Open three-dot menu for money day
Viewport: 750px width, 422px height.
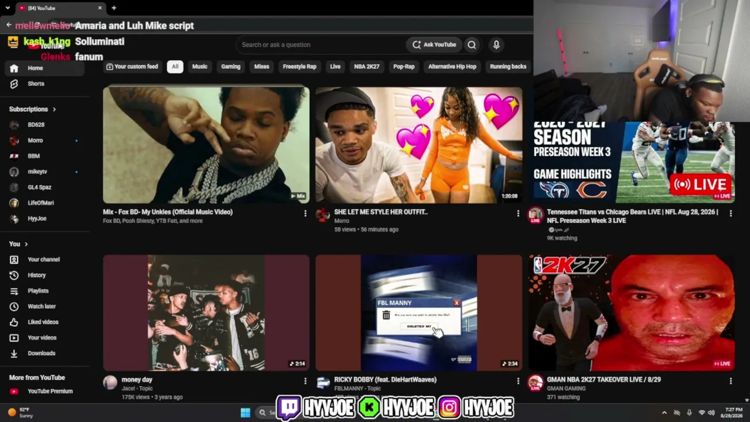[305, 381]
